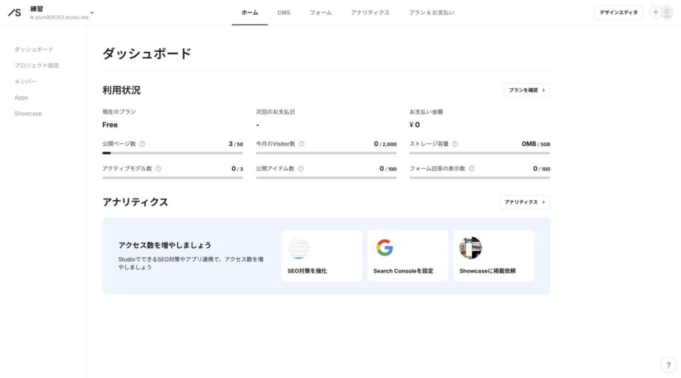Switch to the CMS tab
681x378 pixels.
coord(284,13)
